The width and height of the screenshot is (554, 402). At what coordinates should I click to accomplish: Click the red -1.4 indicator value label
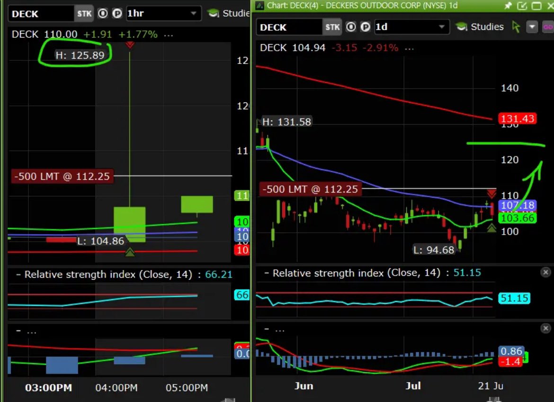coord(510,362)
